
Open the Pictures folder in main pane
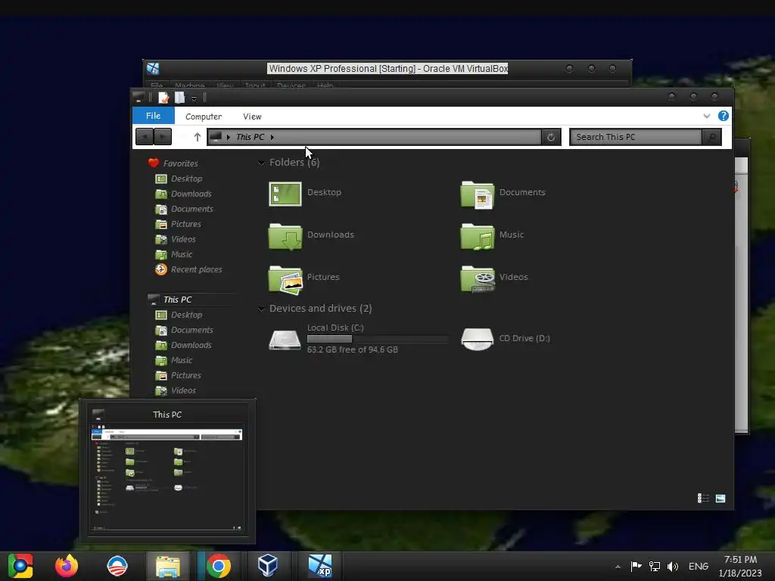click(x=303, y=278)
